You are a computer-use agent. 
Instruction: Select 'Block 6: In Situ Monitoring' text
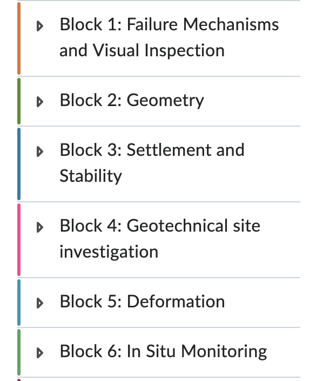[x=164, y=351]
